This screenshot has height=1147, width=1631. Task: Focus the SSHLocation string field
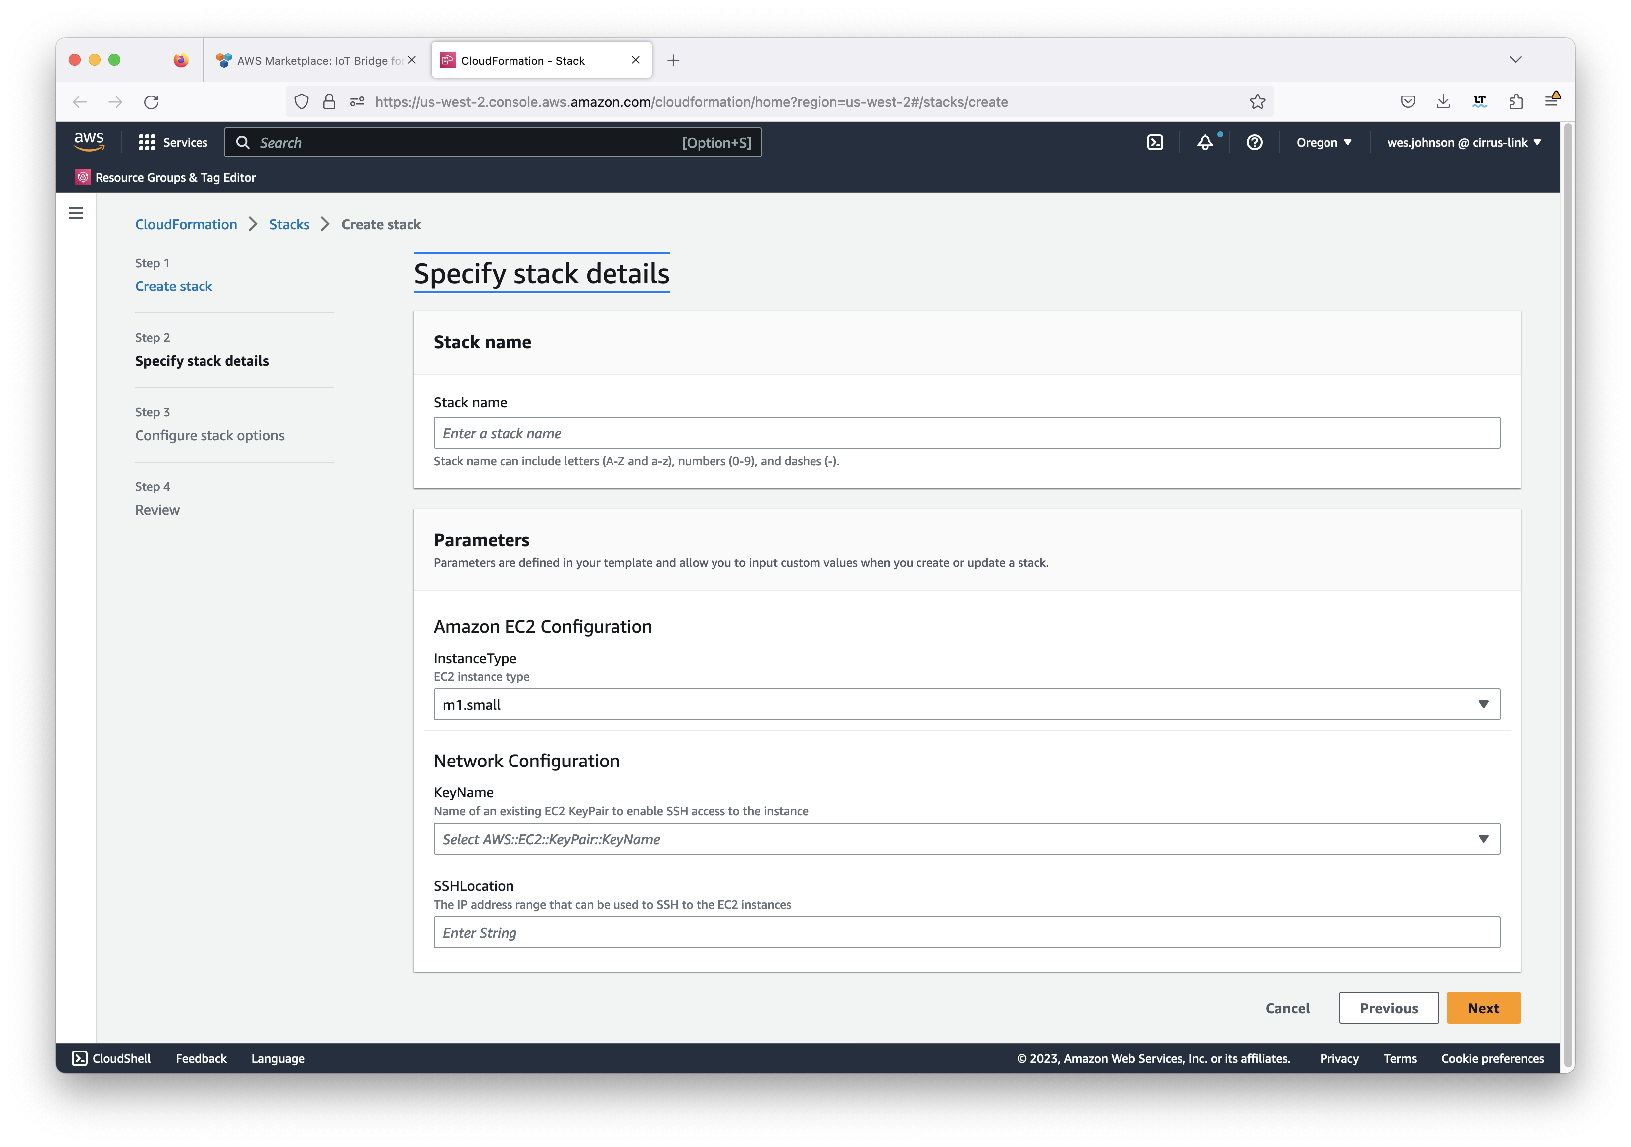coord(967,932)
